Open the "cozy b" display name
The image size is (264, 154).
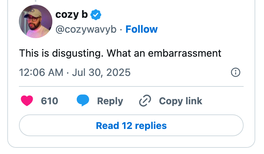point(72,15)
